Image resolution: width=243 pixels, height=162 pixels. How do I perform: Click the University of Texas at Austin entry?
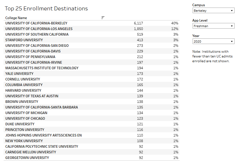32,96
